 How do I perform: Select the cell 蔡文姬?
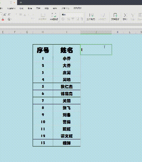coord(67,136)
